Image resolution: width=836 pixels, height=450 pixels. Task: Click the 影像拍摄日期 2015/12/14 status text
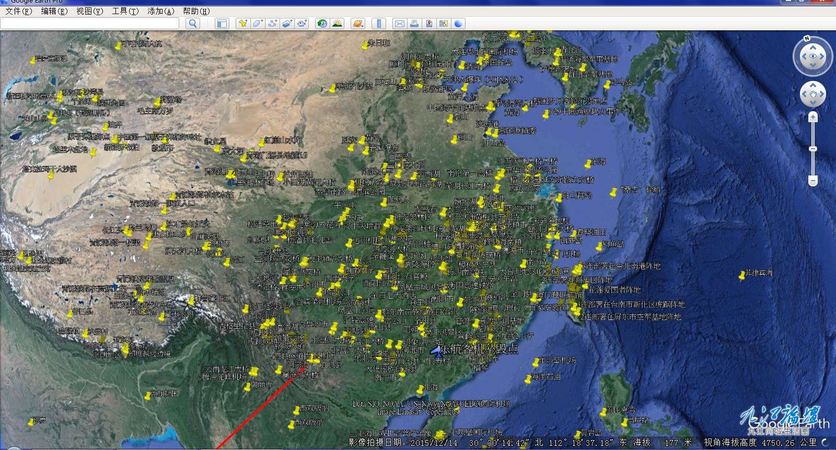(x=402, y=443)
